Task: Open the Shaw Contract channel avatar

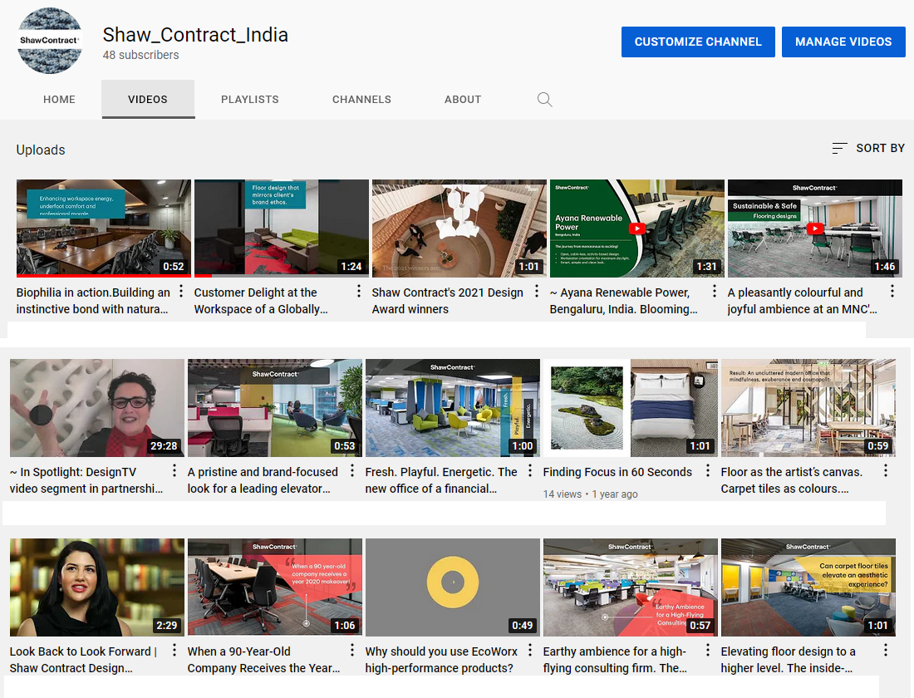Action: [50, 40]
